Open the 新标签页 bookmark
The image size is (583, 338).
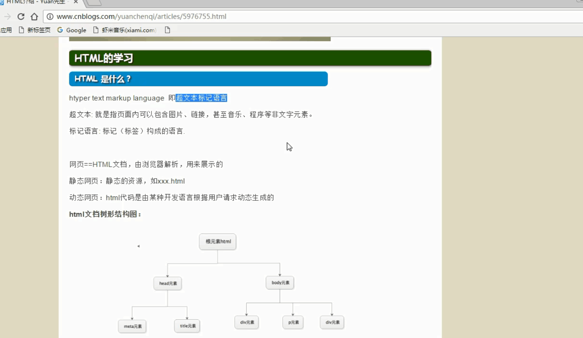pyautogui.click(x=38, y=30)
